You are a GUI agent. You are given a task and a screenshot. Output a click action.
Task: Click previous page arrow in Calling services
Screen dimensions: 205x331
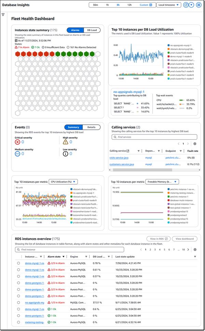pos(179,143)
